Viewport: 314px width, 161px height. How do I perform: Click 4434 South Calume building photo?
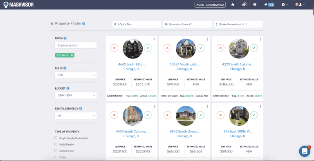pos(133,116)
